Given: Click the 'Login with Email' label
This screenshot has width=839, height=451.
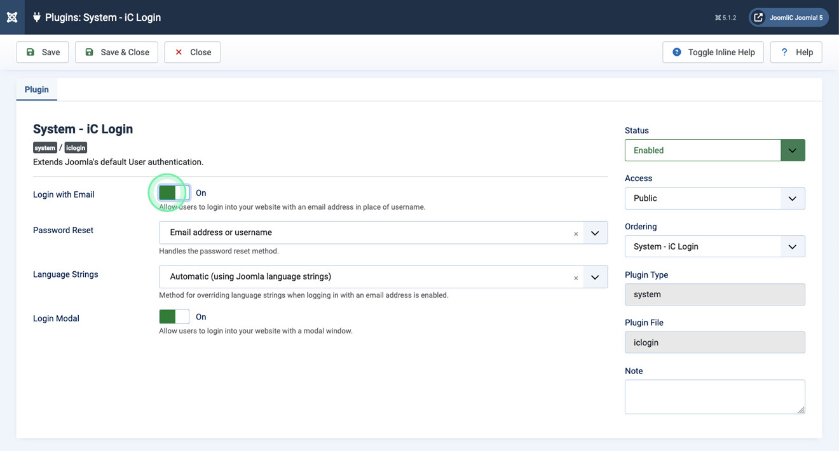Looking at the screenshot, I should pyautogui.click(x=64, y=194).
